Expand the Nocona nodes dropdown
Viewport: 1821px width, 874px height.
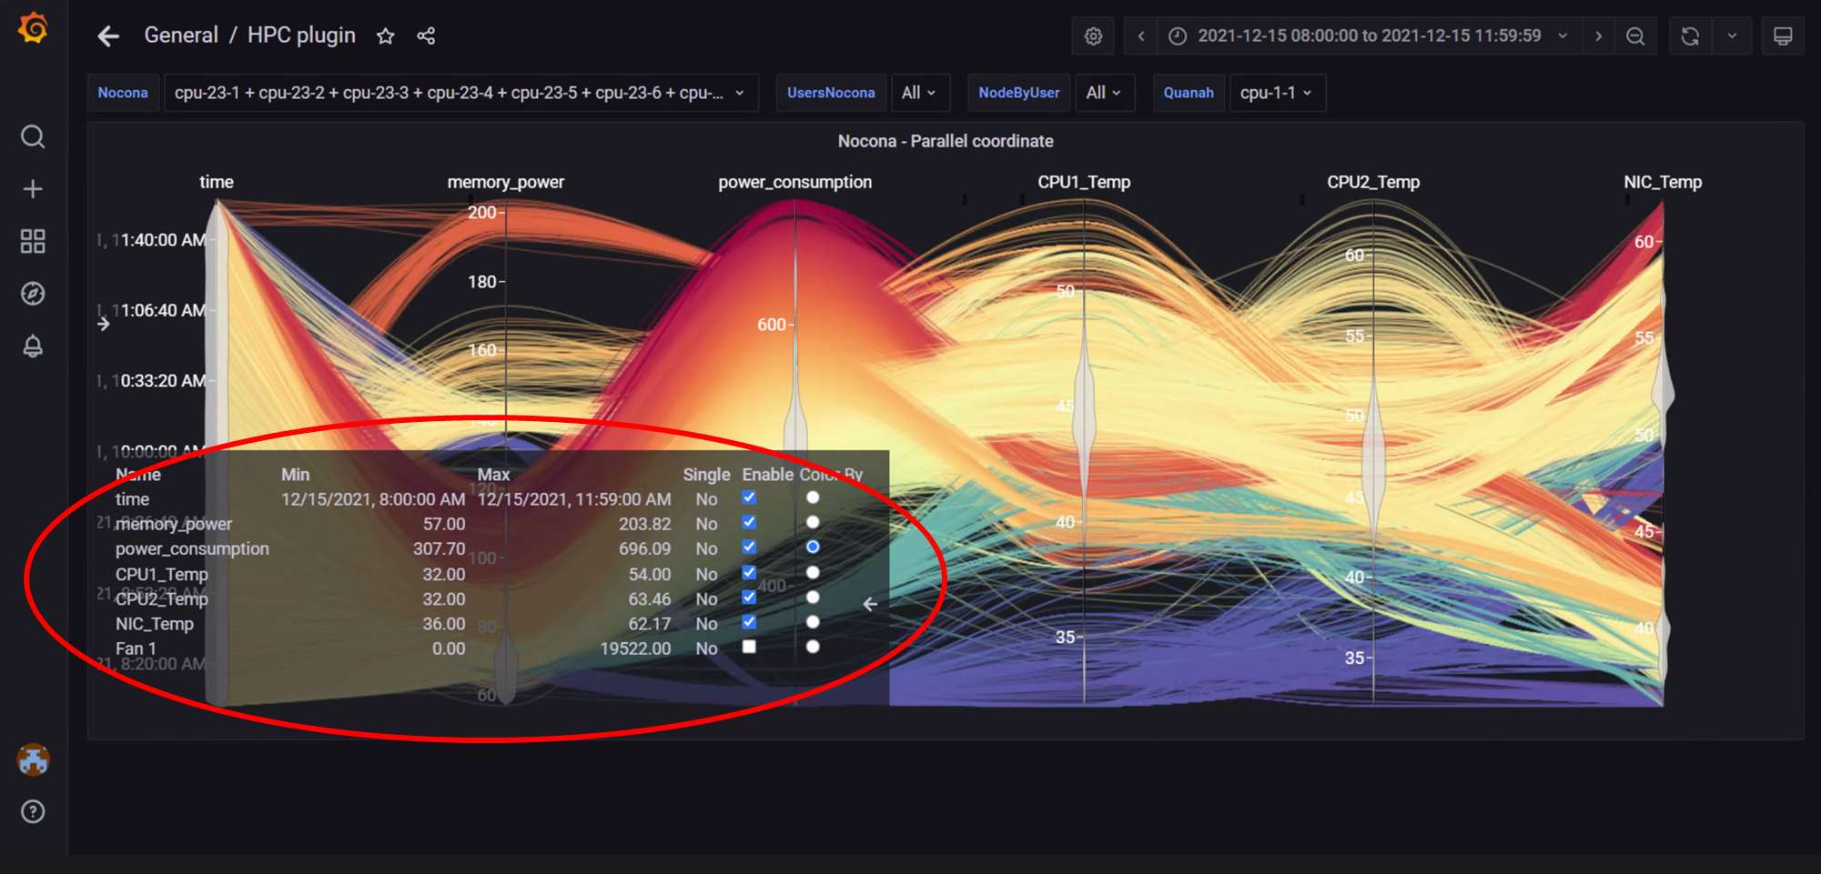[460, 93]
